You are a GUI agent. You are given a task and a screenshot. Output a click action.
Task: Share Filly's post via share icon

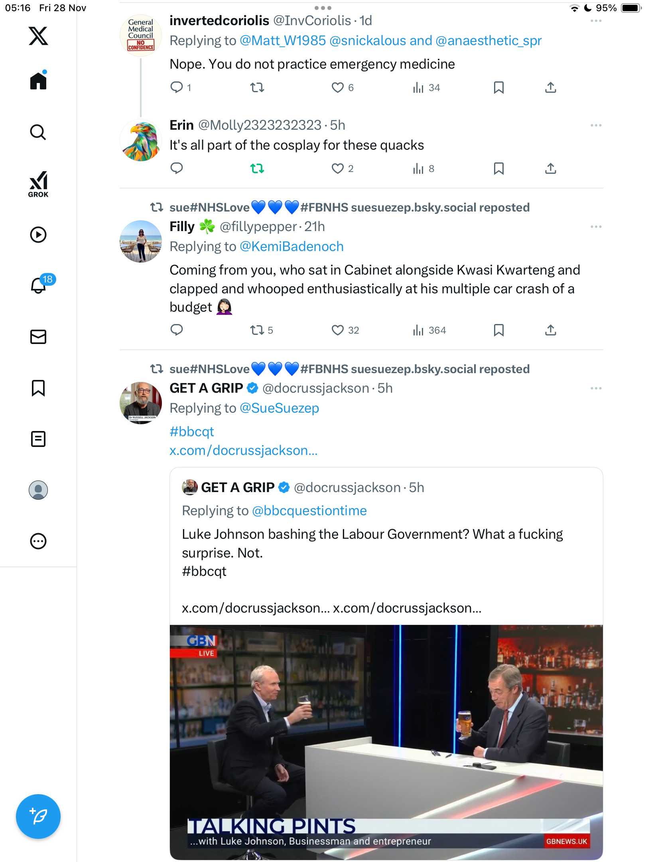coord(550,330)
